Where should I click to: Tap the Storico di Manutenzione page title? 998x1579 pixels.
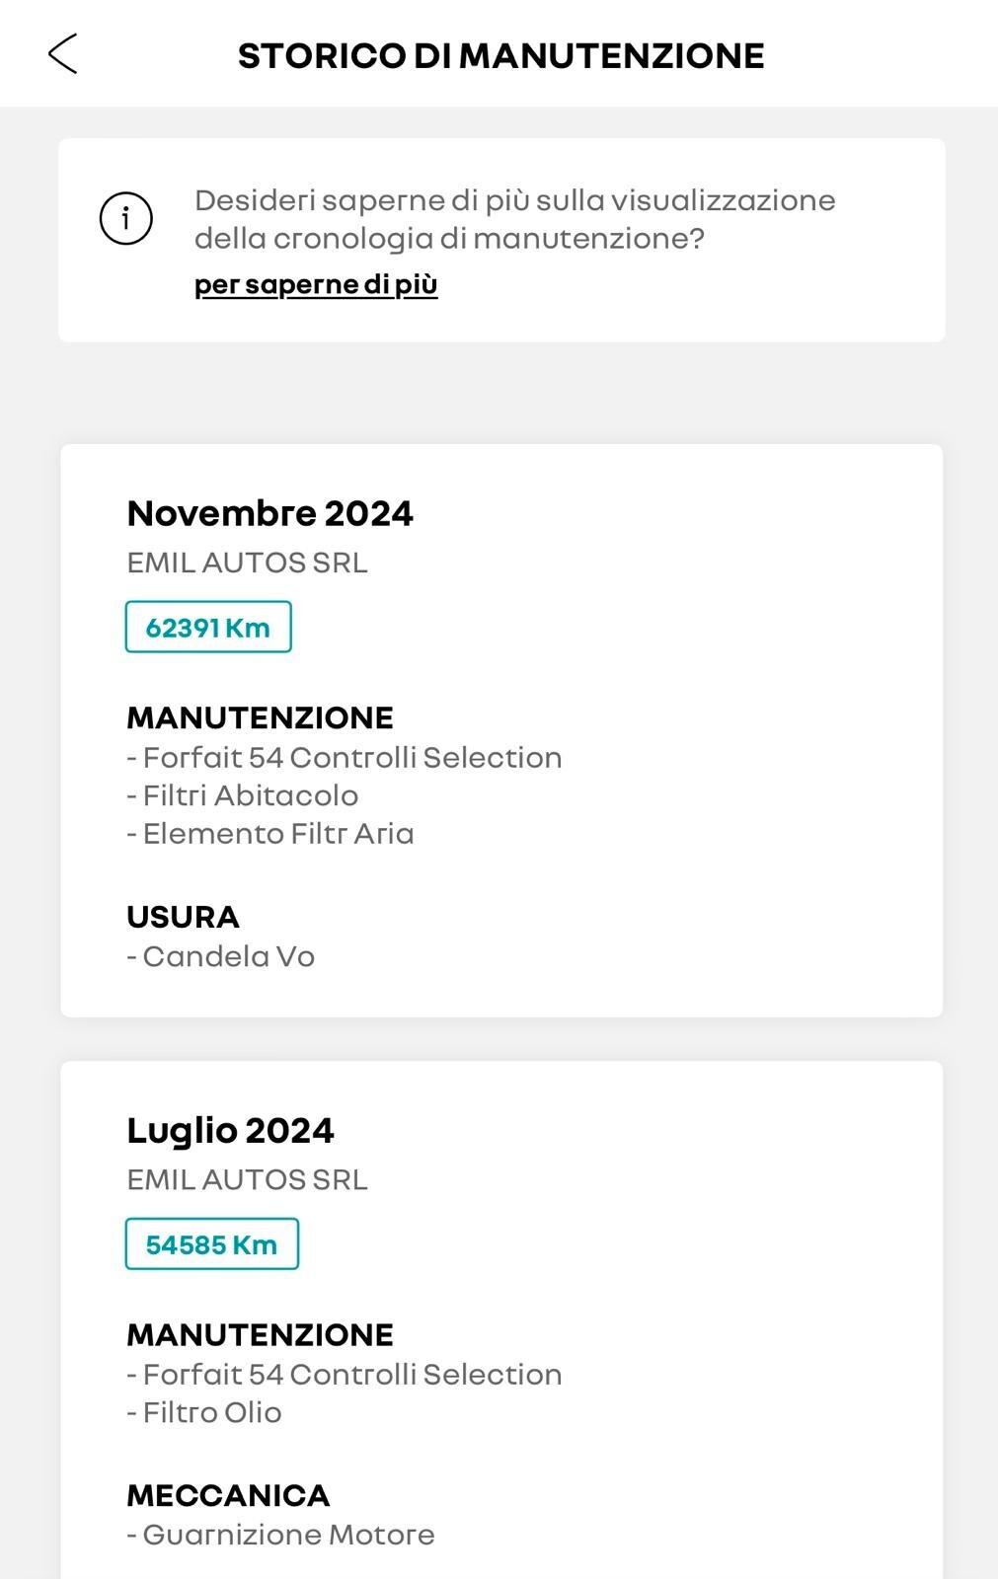[500, 55]
